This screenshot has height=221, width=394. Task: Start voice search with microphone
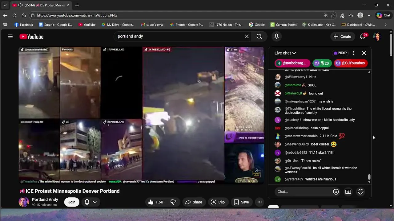[x=276, y=37]
